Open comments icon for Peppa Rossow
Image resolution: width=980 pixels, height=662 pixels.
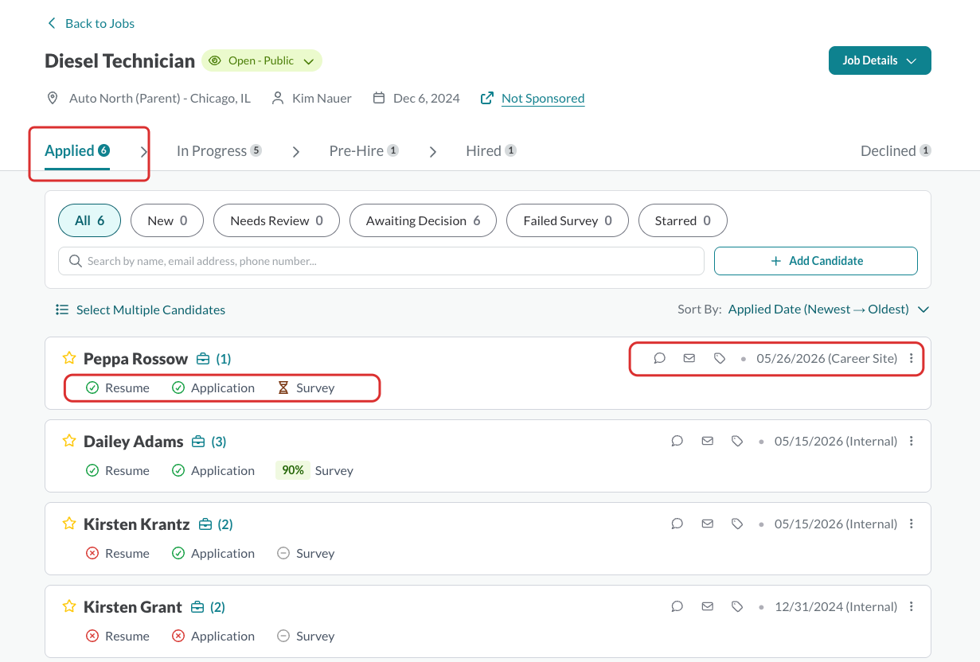click(659, 358)
